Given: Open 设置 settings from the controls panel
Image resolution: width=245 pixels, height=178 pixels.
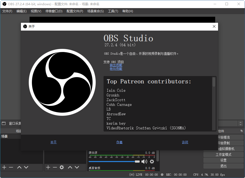Looking at the screenshot, I should [x=224, y=160].
